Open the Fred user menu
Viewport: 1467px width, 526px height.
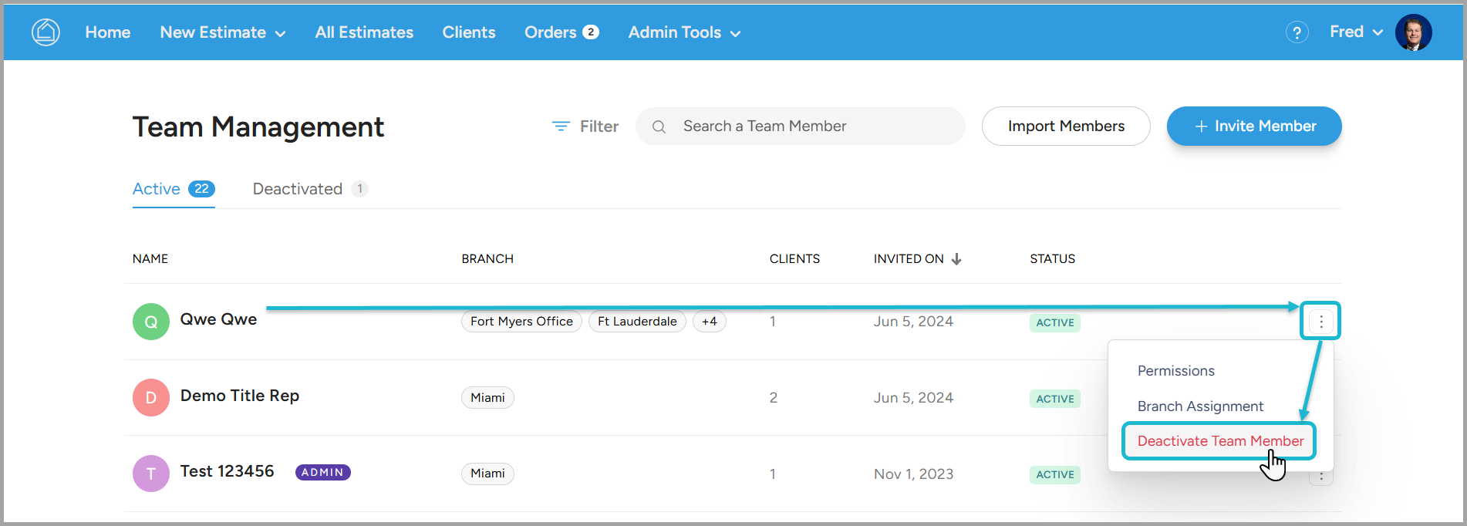(x=1355, y=32)
